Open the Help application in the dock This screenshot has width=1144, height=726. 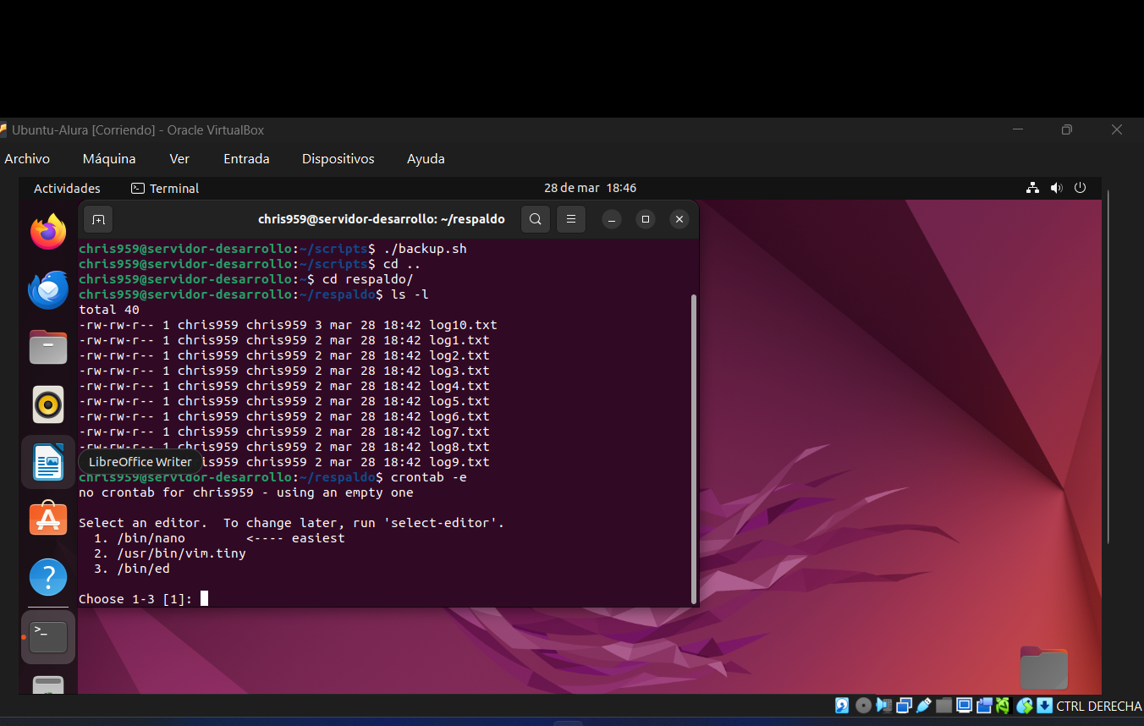(47, 577)
